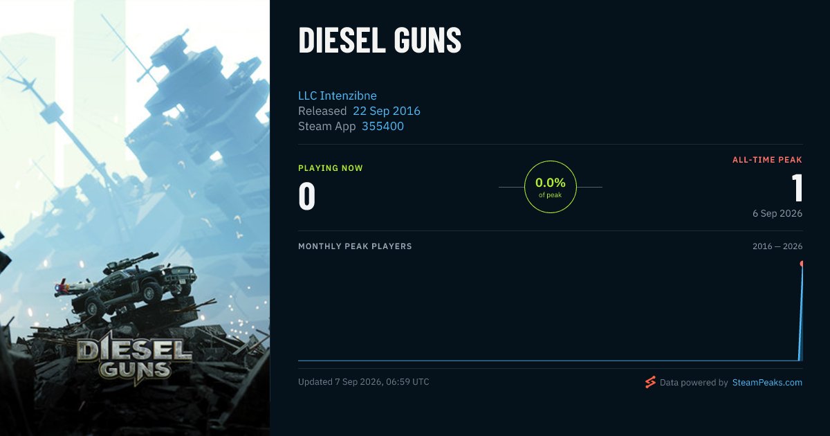Click the armed car in the artwork
Image resolution: width=830 pixels, height=436 pixels.
(128, 285)
